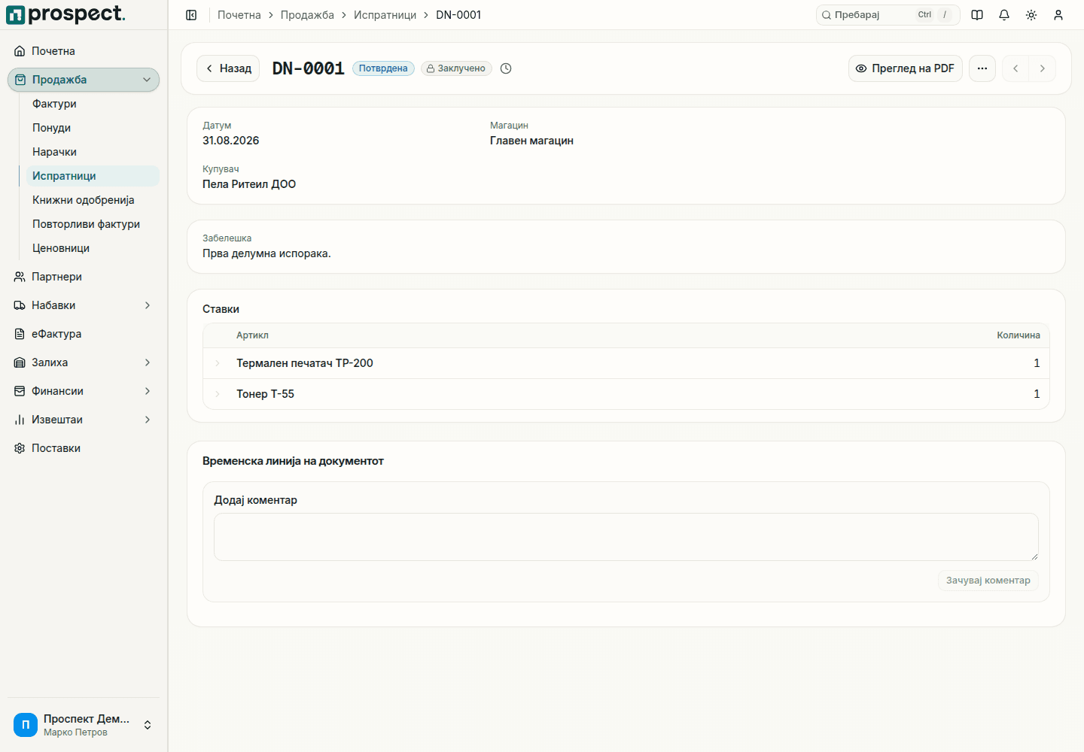The height and width of the screenshot is (752, 1084).
Task: Expand the Термален печатач TP-200 row
Action: click(218, 363)
